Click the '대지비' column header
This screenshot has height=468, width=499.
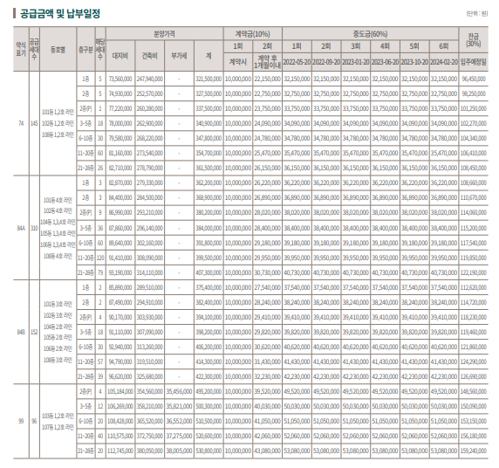[x=120, y=56]
